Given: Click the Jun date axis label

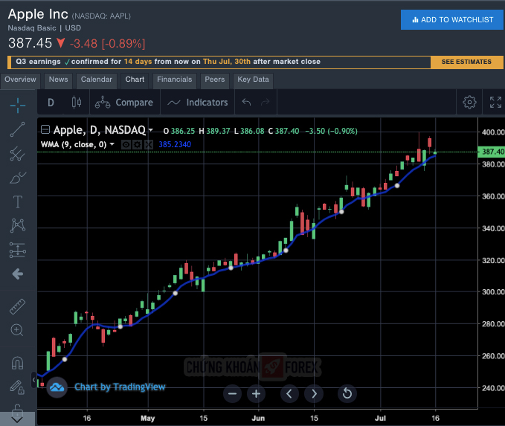Looking at the screenshot, I should 258,418.
